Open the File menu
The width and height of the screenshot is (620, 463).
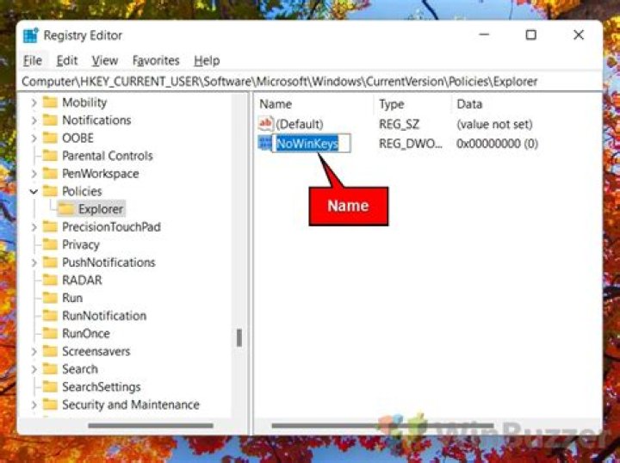point(33,60)
